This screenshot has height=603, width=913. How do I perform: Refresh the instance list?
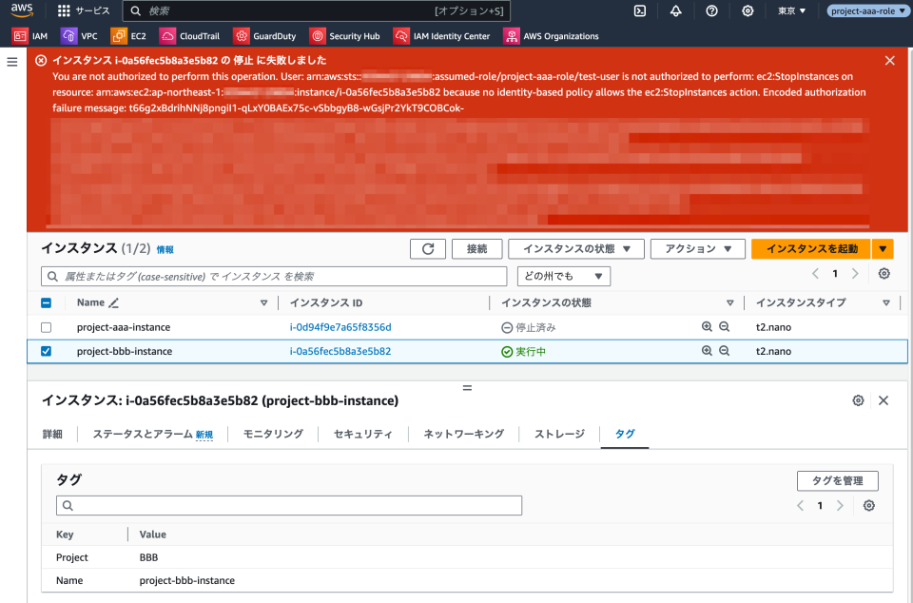point(427,248)
